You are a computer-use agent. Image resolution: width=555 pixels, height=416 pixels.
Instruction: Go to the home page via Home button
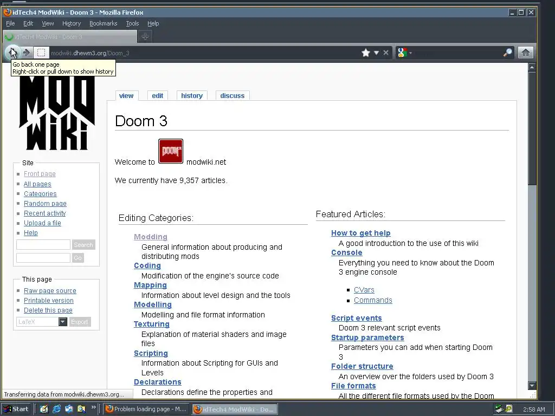(526, 53)
